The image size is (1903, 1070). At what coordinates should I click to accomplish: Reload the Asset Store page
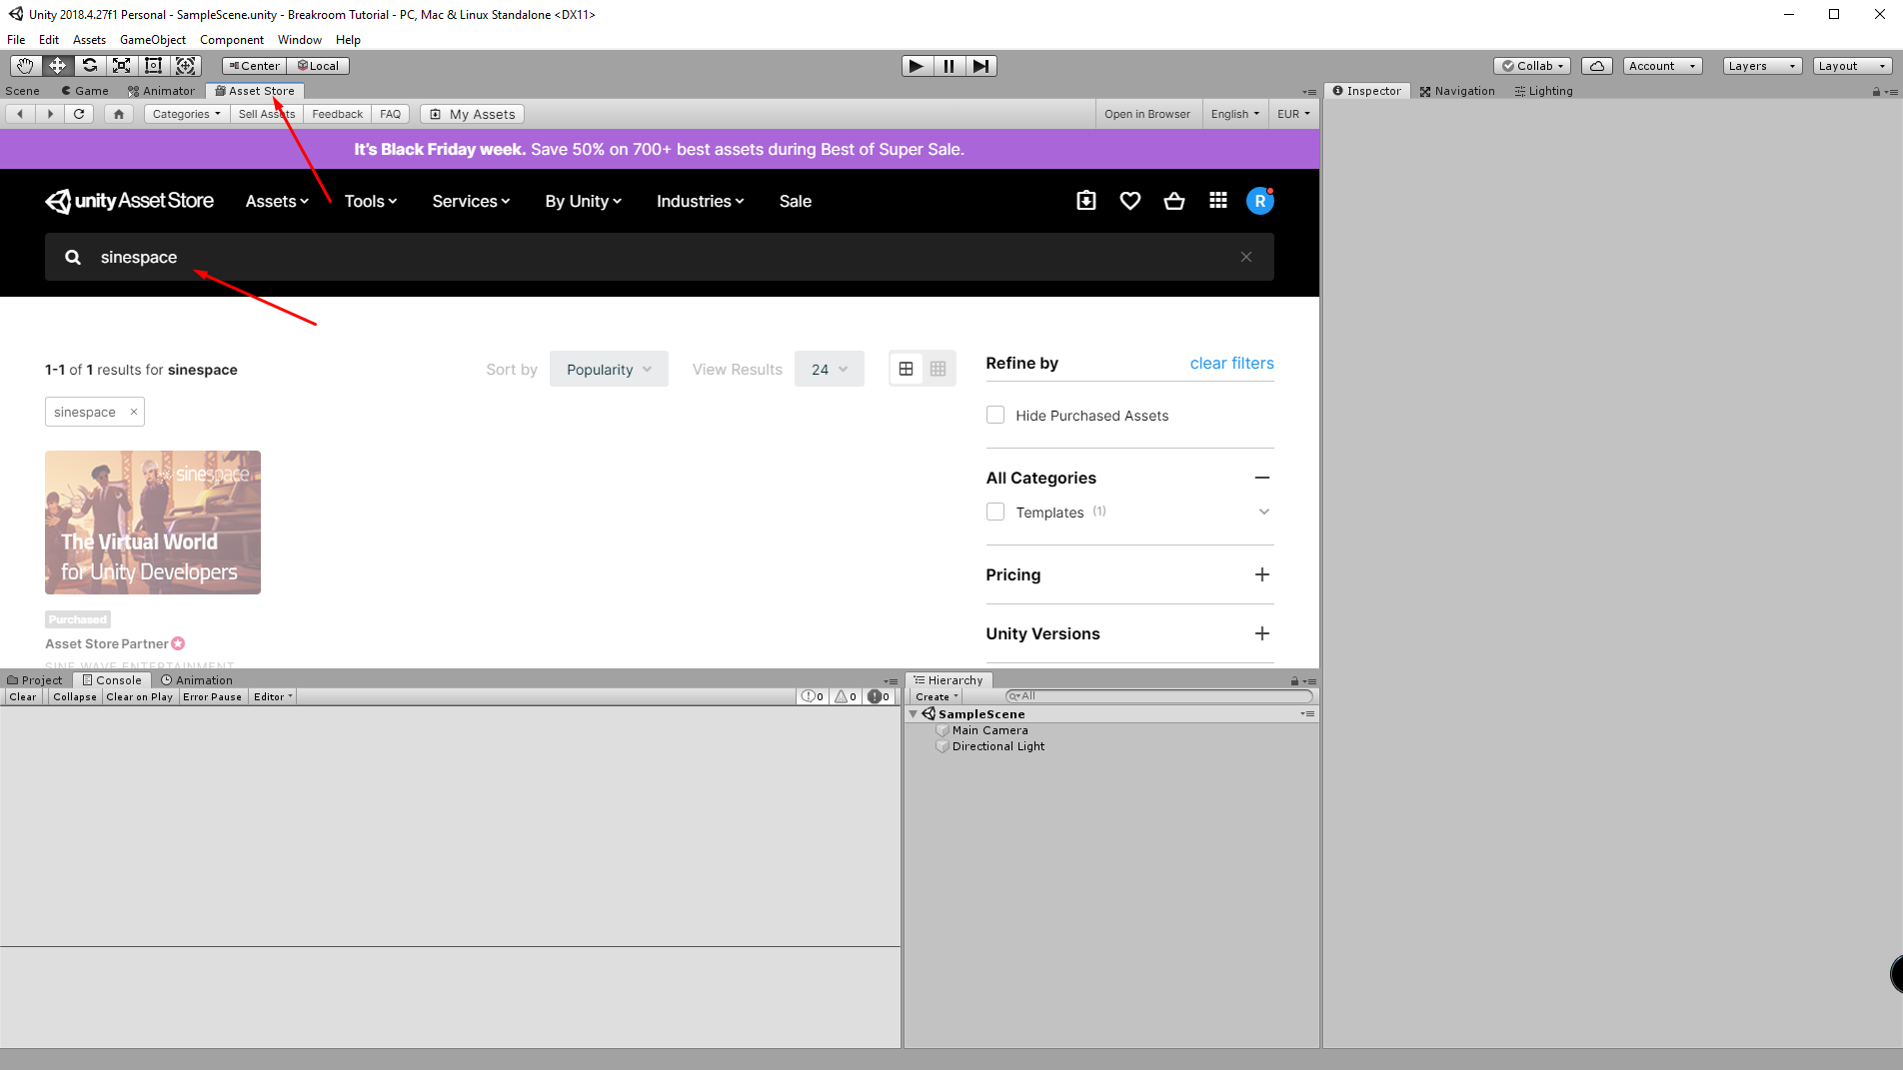click(x=79, y=114)
